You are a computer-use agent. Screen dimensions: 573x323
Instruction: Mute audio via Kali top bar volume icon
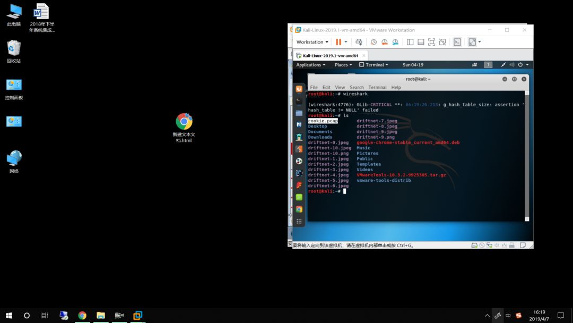(x=512, y=64)
